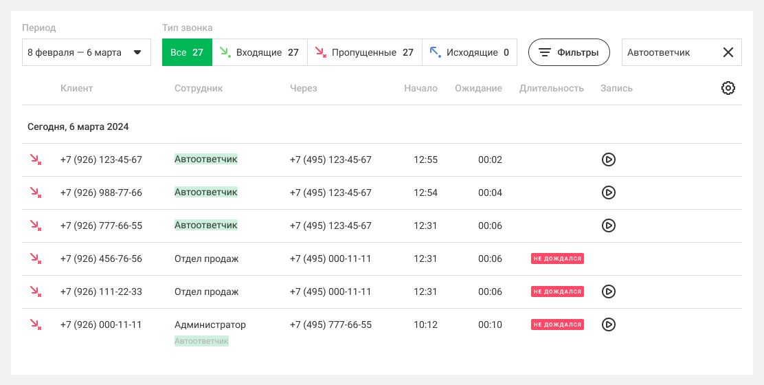Open the Фильтры button
The width and height of the screenshot is (764, 385).
(569, 52)
